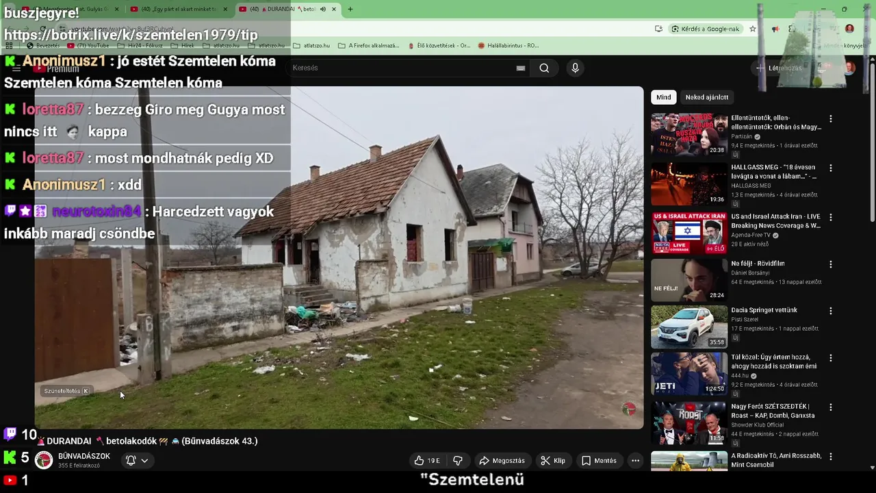Open the menu for the Túl közel video
The image size is (876, 493).
[x=831, y=358]
